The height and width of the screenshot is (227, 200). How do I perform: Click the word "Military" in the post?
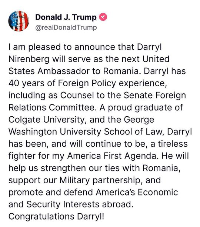pos(74,181)
